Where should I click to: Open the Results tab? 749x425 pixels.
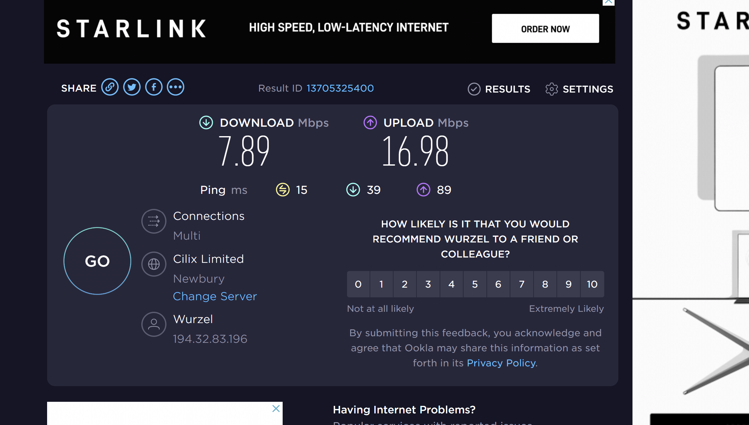tap(507, 89)
